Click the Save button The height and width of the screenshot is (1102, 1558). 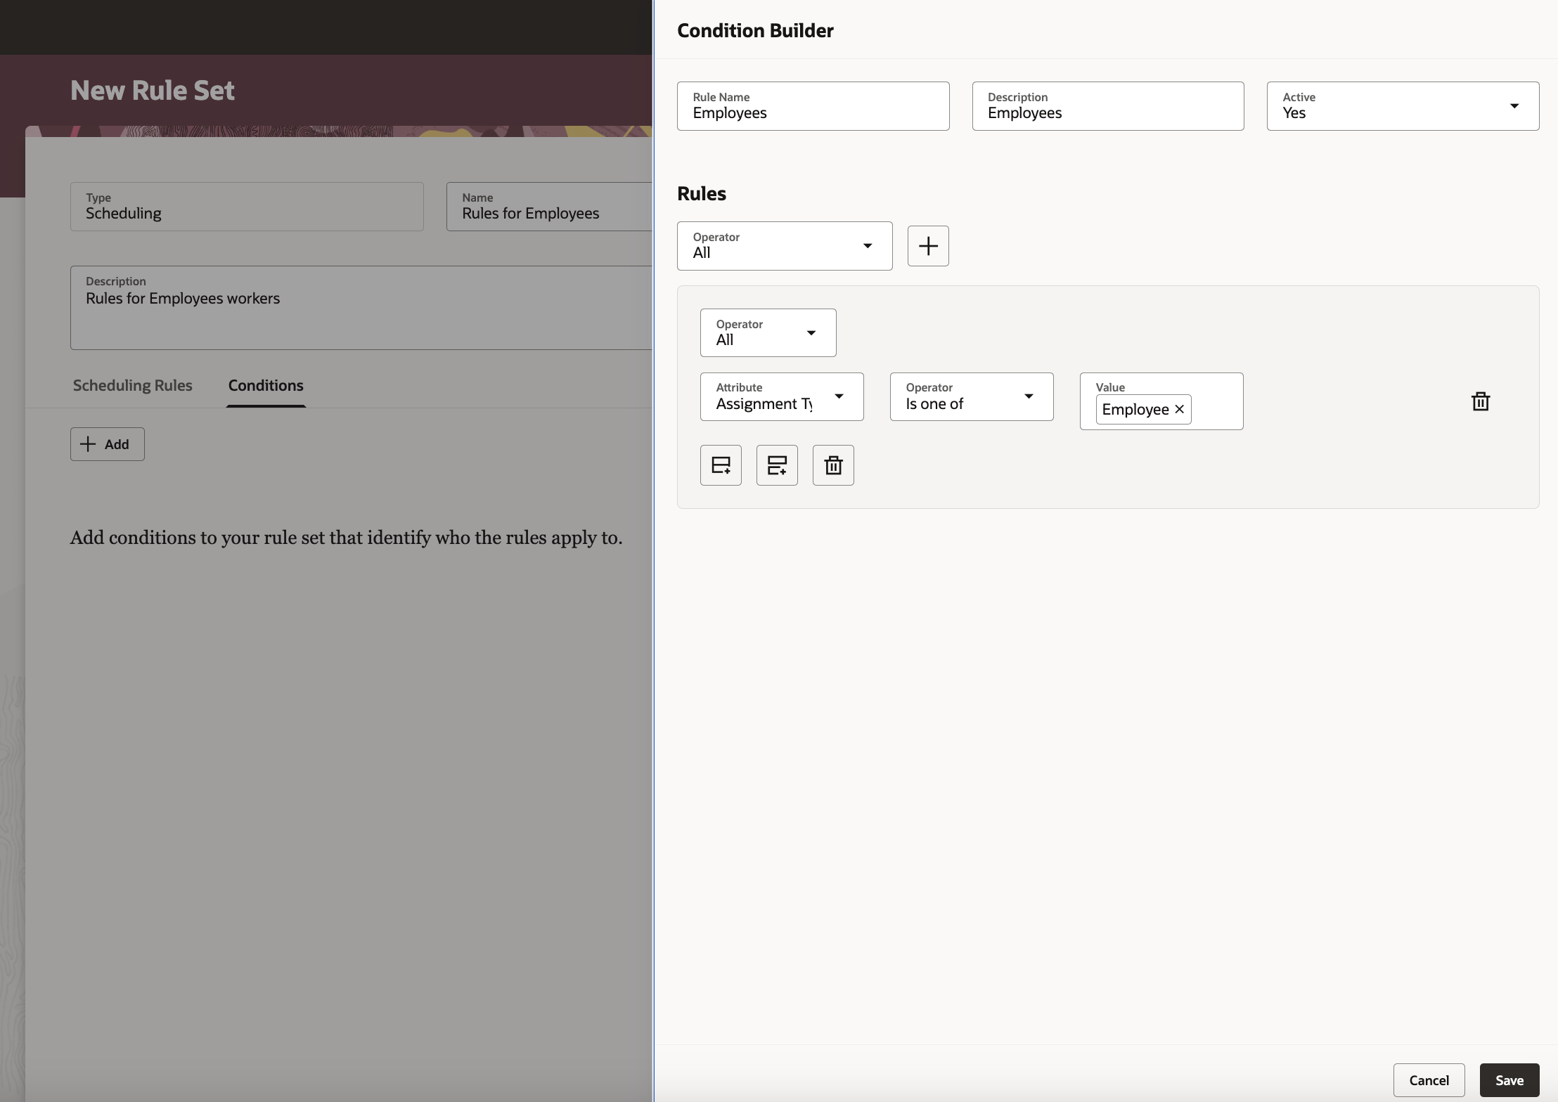(1509, 1080)
